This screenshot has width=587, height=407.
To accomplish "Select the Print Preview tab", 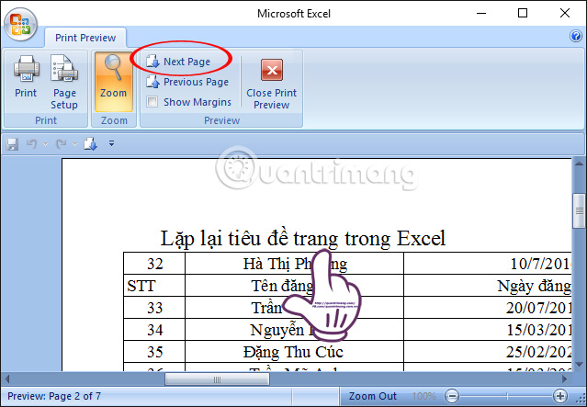I will coord(85,38).
